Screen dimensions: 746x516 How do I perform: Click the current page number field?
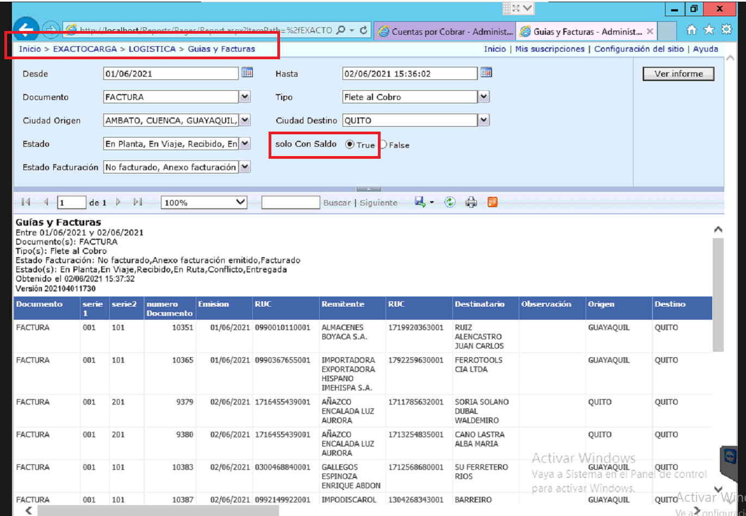pyautogui.click(x=72, y=202)
